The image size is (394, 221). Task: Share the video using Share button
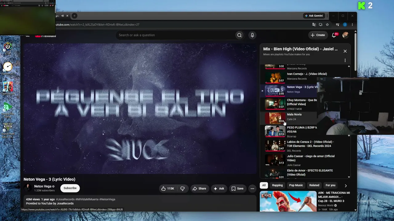199,188
